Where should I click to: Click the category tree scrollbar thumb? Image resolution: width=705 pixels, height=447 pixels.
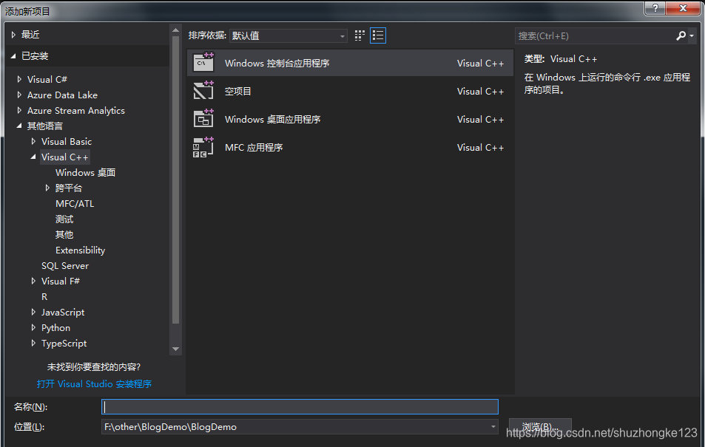(175, 180)
